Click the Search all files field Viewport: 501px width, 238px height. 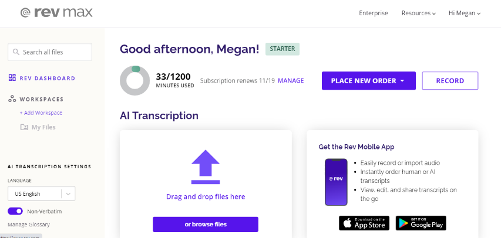point(50,52)
